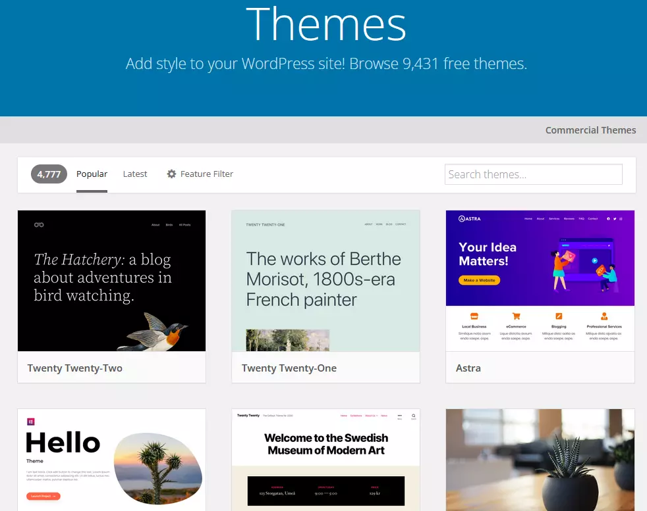Viewport: 647px width, 511px height.
Task: Click the Themes page heading
Action: (326, 25)
